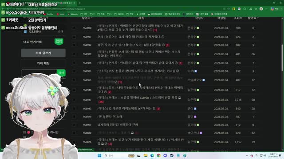Open the browser profile avatar icon
This screenshot has width=284, height=159.
click(261, 9)
